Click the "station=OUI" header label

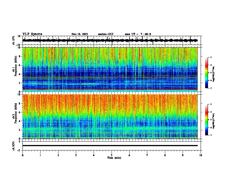click(x=106, y=34)
